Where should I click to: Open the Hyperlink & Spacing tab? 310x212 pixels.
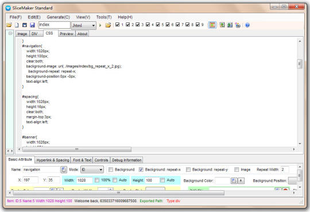(53, 160)
